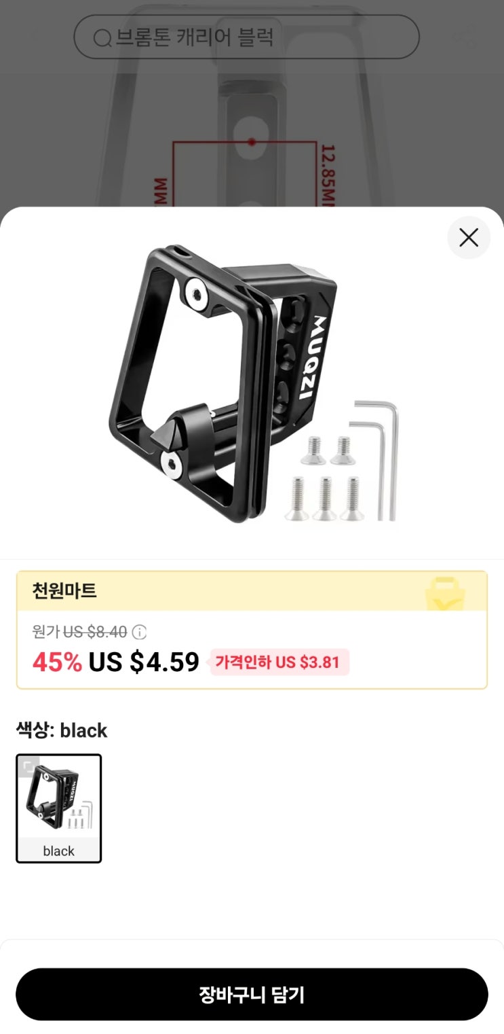This screenshot has width=504, height=1034.
Task: Close the product options sheet
Action: (469, 237)
